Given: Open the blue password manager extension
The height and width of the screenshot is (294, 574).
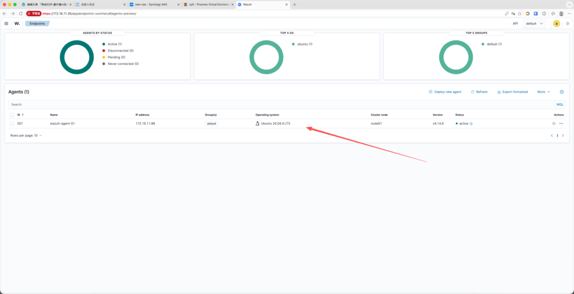Looking at the screenshot, I should (535, 13).
